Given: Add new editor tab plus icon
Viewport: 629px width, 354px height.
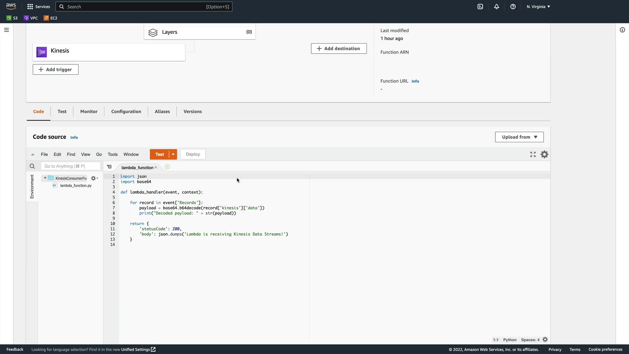Looking at the screenshot, I should [x=167, y=167].
